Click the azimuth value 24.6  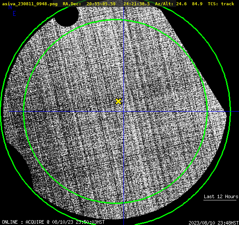click(181, 4)
